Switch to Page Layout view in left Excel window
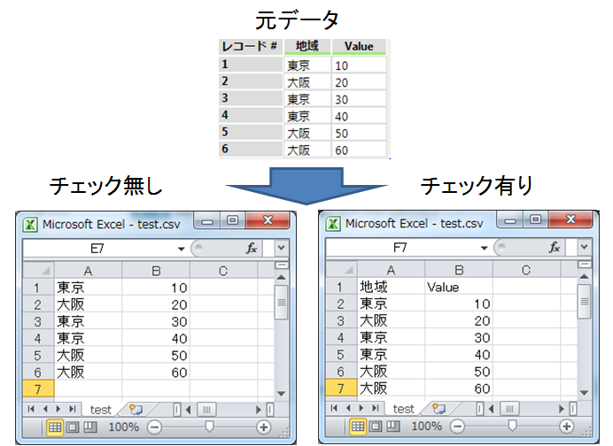This screenshot has height=446, width=613. pyautogui.click(x=72, y=427)
